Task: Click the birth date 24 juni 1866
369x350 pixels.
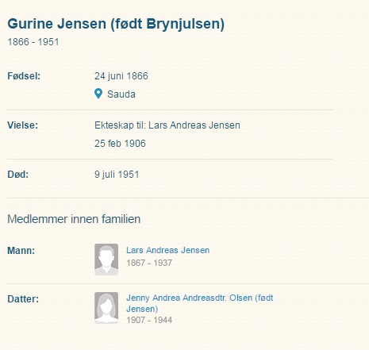Action: [121, 76]
